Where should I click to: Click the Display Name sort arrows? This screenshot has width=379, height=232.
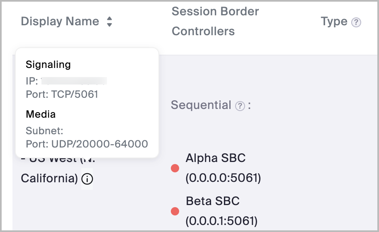[109, 22]
